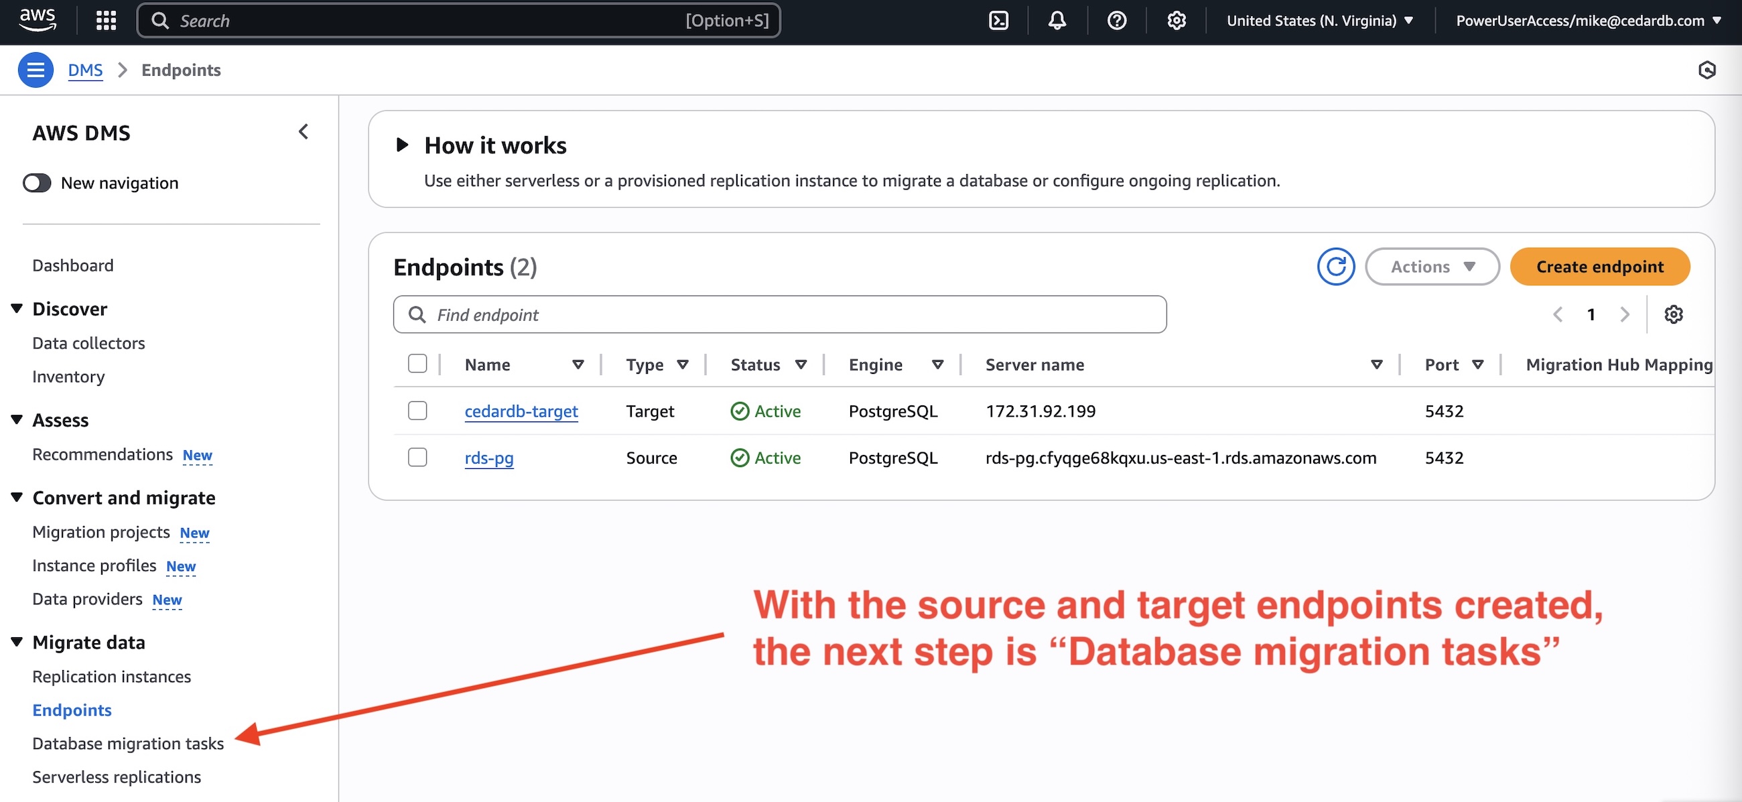1742x802 pixels.
Task: Check the select-all endpoints checkbox
Action: pos(417,363)
